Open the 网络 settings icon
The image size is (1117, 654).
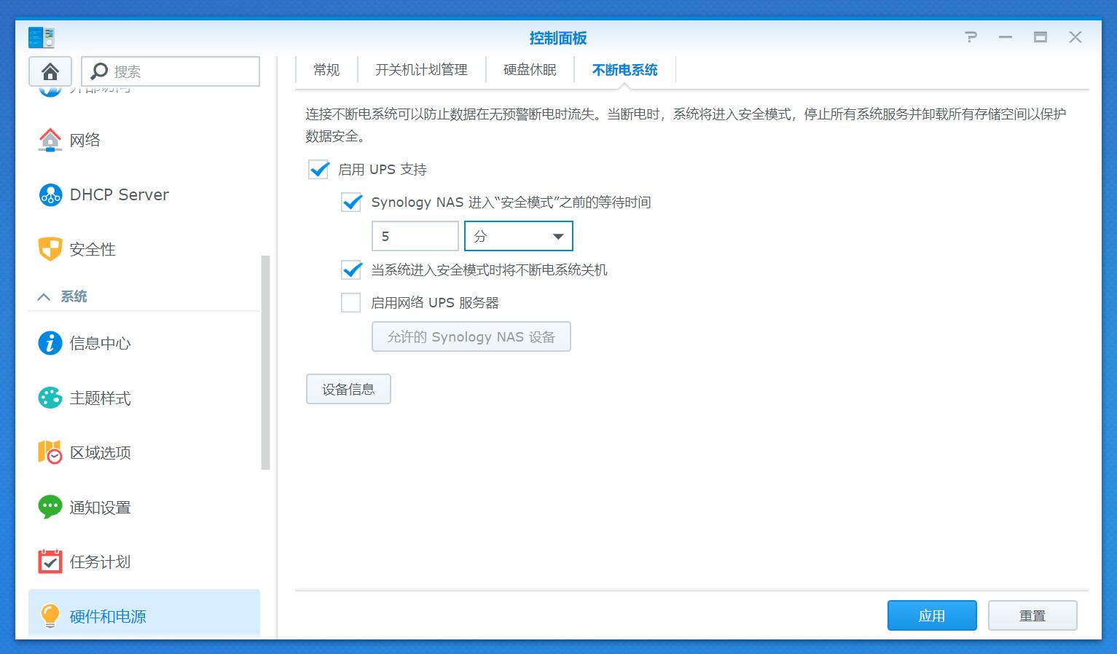(49, 140)
